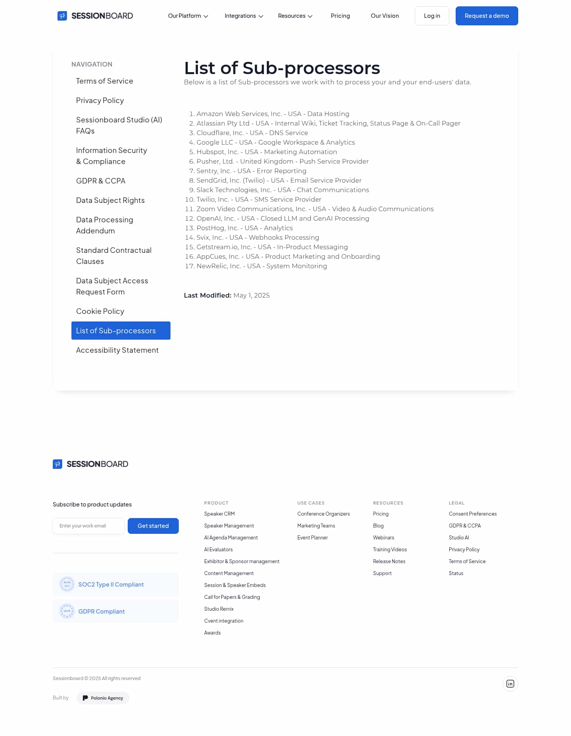Select Cookie Policy in the sidebar

100,311
